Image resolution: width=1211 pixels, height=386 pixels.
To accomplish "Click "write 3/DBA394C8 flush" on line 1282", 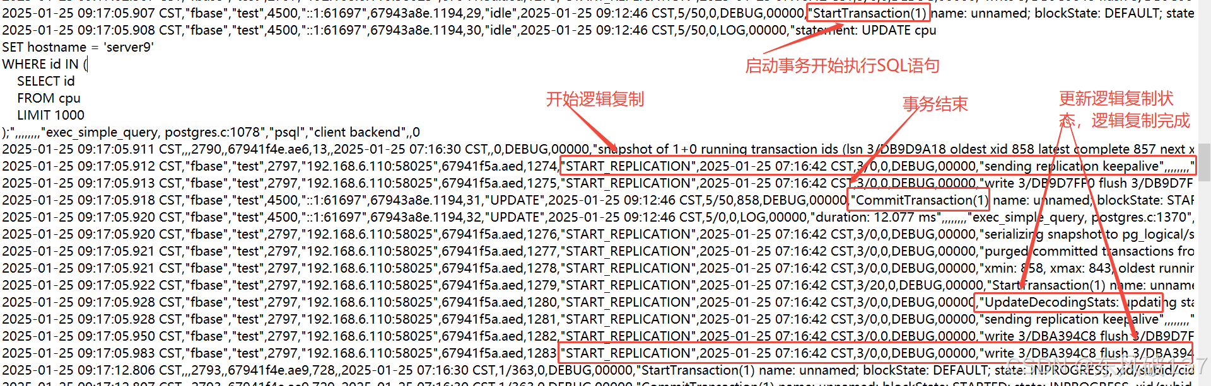I will [1056, 336].
